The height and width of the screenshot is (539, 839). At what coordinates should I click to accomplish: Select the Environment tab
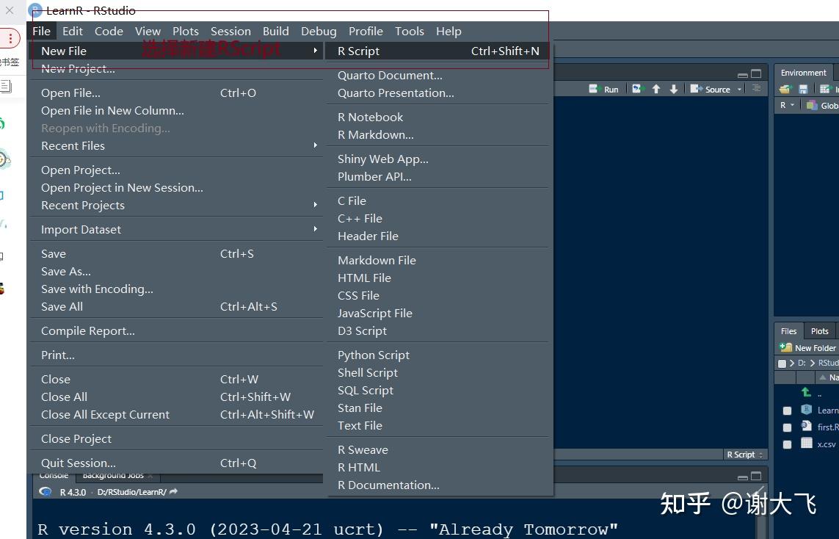coord(803,73)
